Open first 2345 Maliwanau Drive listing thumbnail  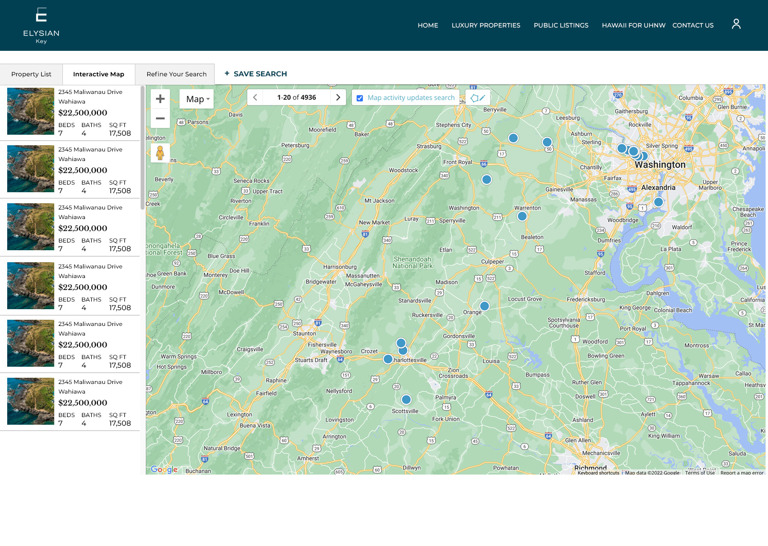tap(31, 111)
